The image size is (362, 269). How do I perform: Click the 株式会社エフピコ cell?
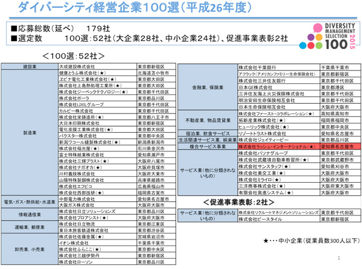coord(97,186)
